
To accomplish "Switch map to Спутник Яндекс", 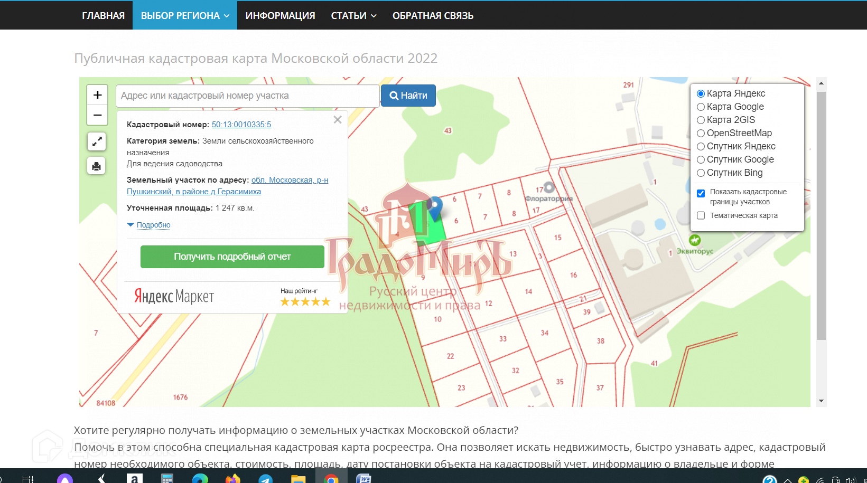I will pyautogui.click(x=701, y=146).
